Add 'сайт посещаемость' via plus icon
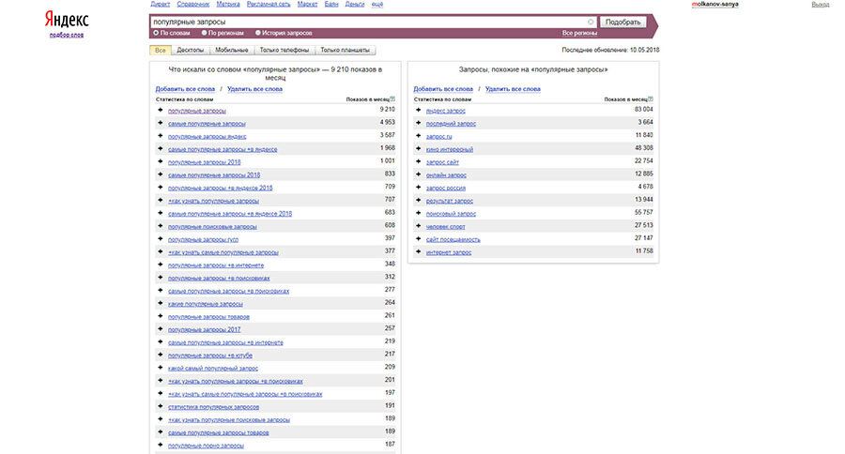 [x=418, y=238]
